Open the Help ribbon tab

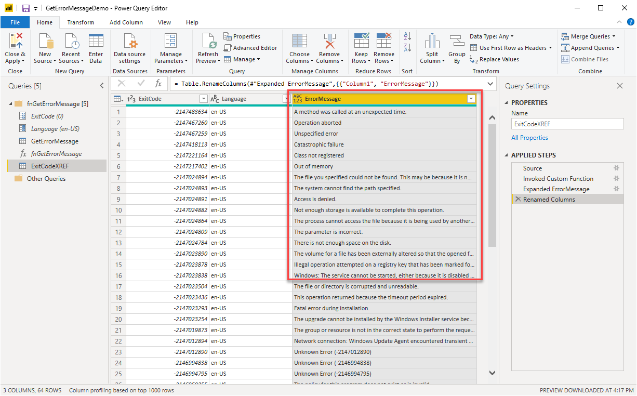tap(192, 22)
